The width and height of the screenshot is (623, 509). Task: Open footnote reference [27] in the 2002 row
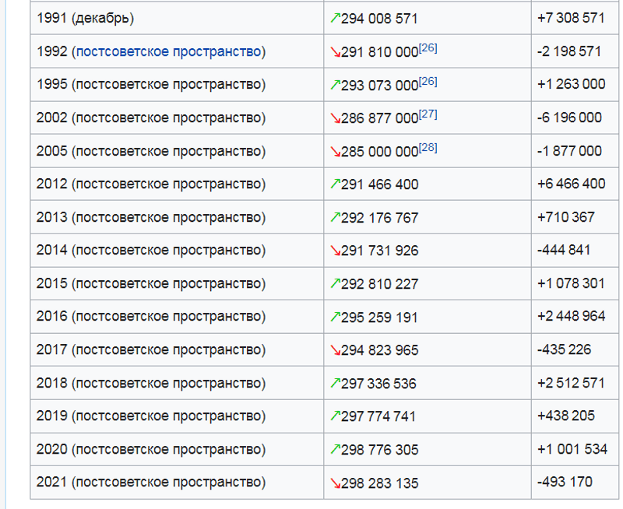[x=428, y=114]
